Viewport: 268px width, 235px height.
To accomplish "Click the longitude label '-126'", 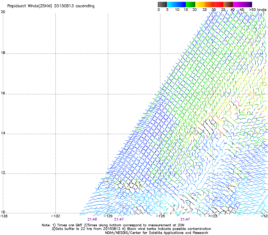I will (160, 216).
